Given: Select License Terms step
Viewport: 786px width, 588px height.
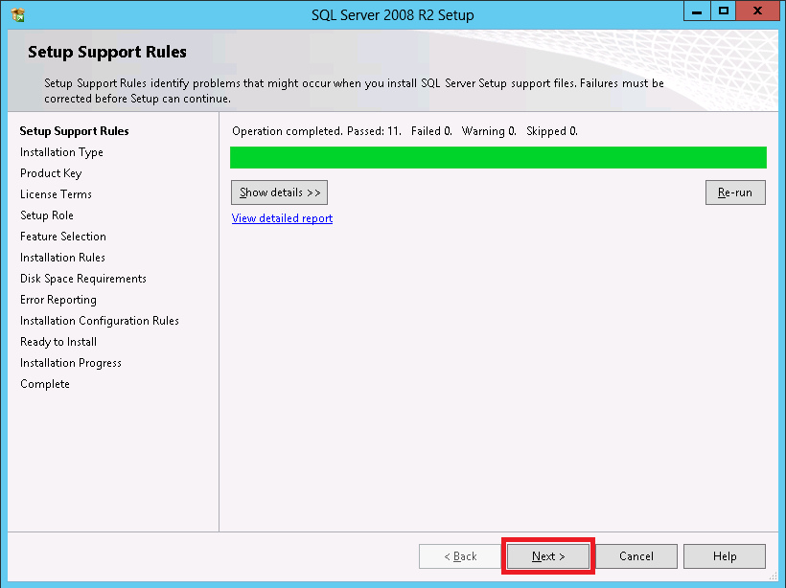Looking at the screenshot, I should point(56,194).
